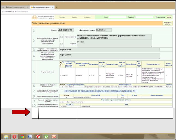Viewport: 176px width, 140px height.
Task: Click the Дата регистрации field 01.05.2012
Action: pos(104,30)
